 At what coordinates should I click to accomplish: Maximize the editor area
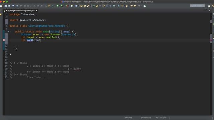pyautogui.click(x=210, y=10)
